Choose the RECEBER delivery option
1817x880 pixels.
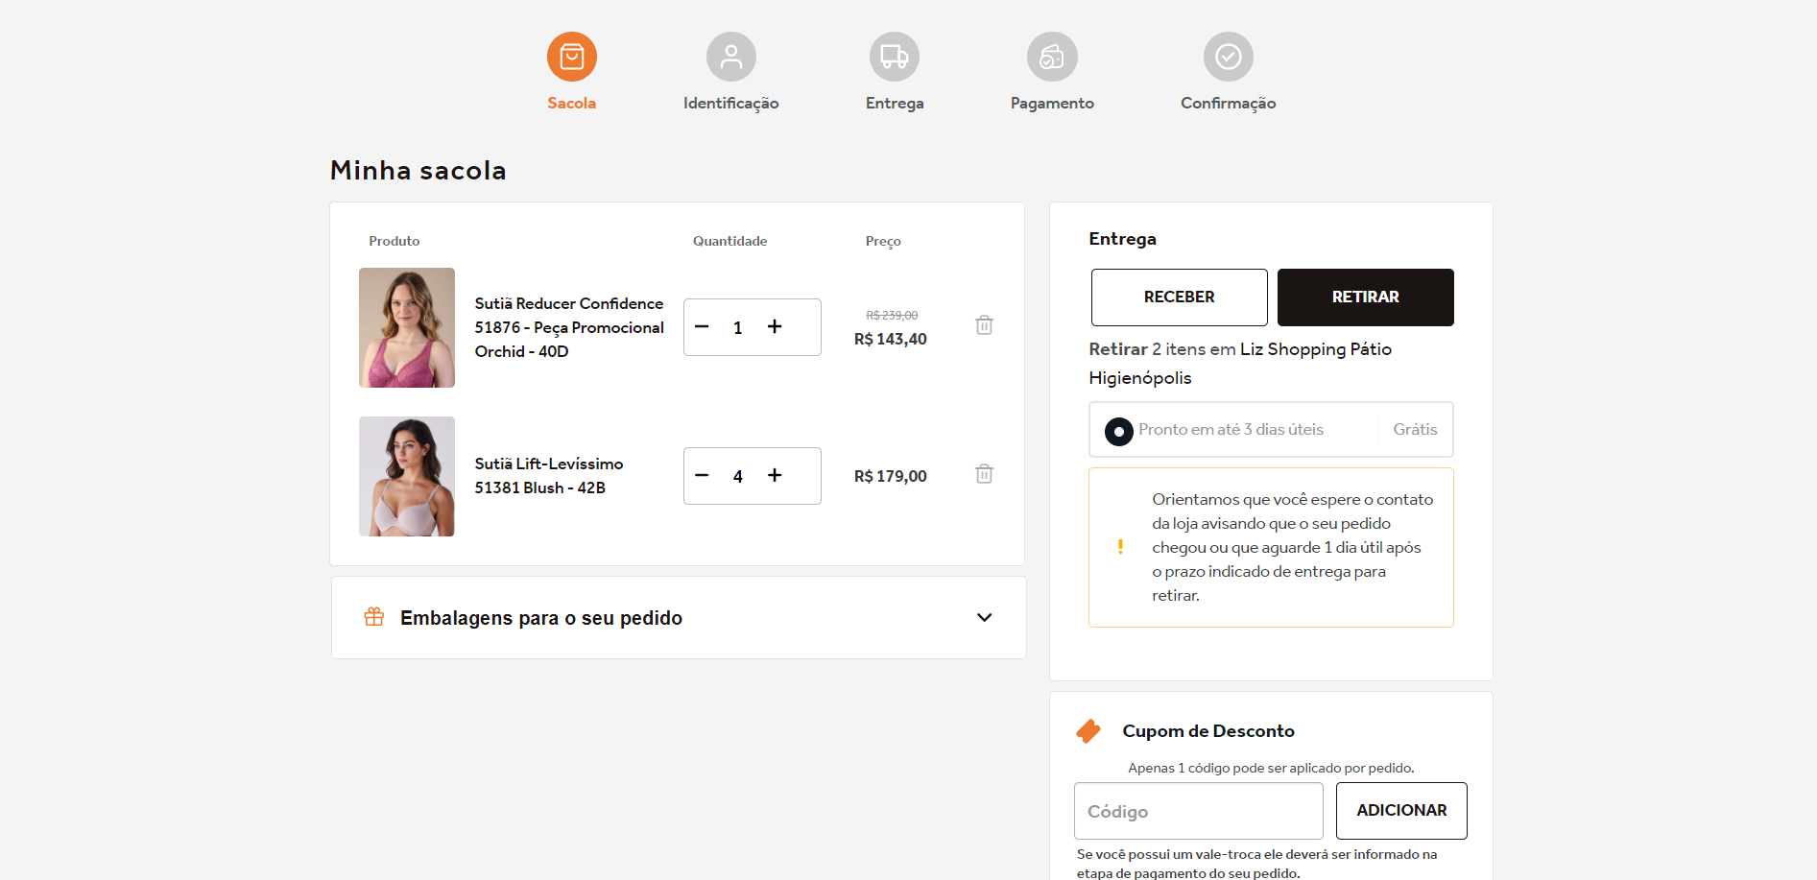[1179, 297]
